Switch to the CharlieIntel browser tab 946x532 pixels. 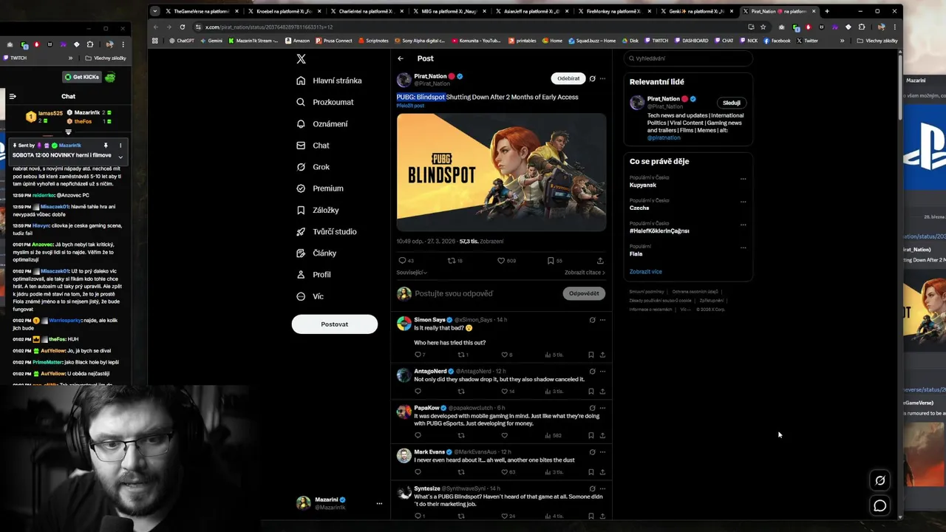(x=367, y=11)
